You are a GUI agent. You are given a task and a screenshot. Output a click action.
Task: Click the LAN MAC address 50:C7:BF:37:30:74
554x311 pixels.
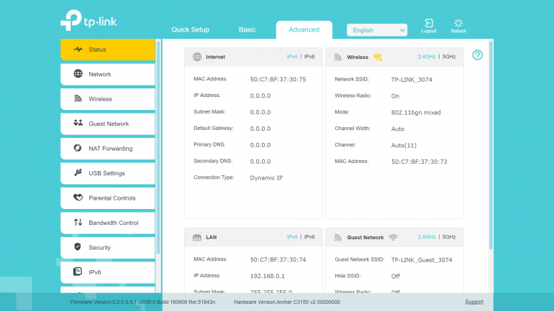pyautogui.click(x=278, y=259)
